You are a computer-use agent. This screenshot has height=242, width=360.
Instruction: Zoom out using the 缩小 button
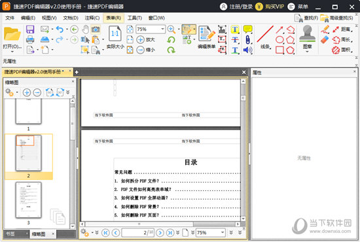click(x=145, y=50)
